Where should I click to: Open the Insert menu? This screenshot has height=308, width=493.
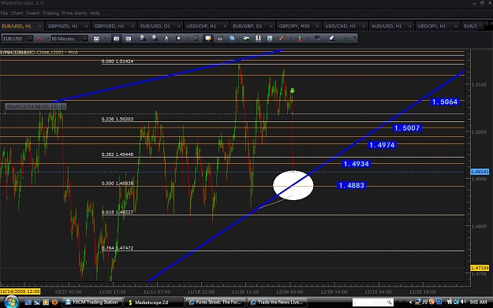point(32,13)
